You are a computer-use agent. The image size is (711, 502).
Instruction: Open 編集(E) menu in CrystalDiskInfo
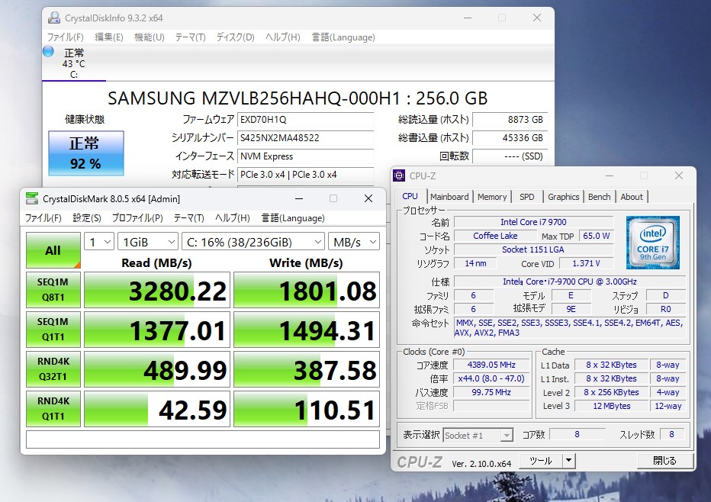pos(109,37)
